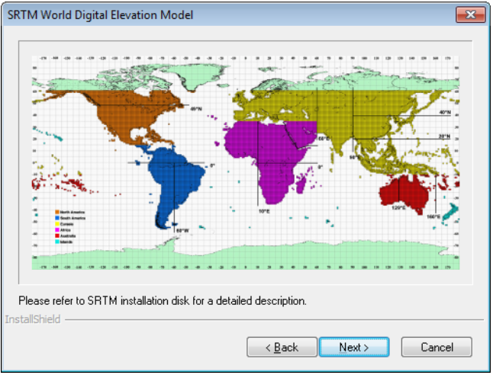Viewport: 493px width, 375px height.
Task: Click the SRTM installation disk description text
Action: (x=163, y=300)
